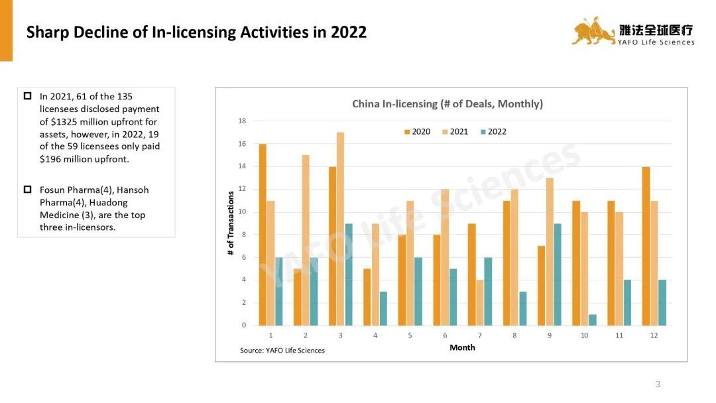Click the square bullet before 'In 2021, 61 of the 135'

coord(27,96)
